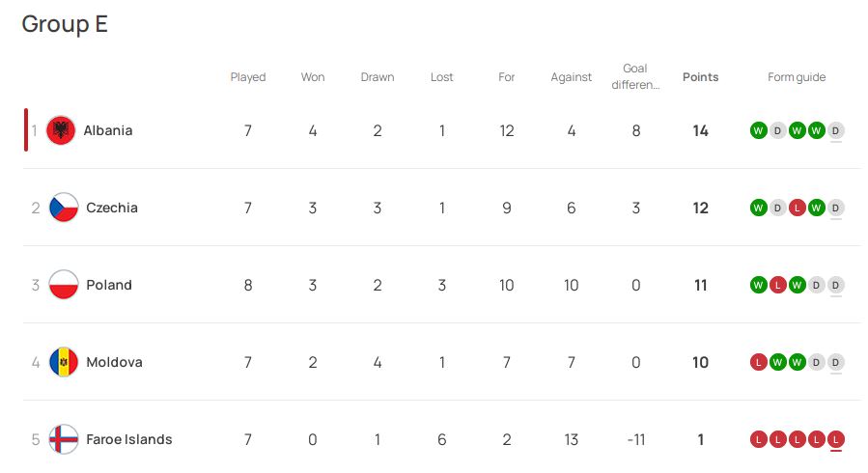Click the Moldova flag icon

pos(64,362)
